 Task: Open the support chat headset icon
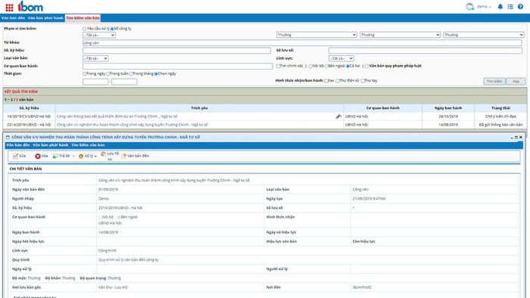470,7
